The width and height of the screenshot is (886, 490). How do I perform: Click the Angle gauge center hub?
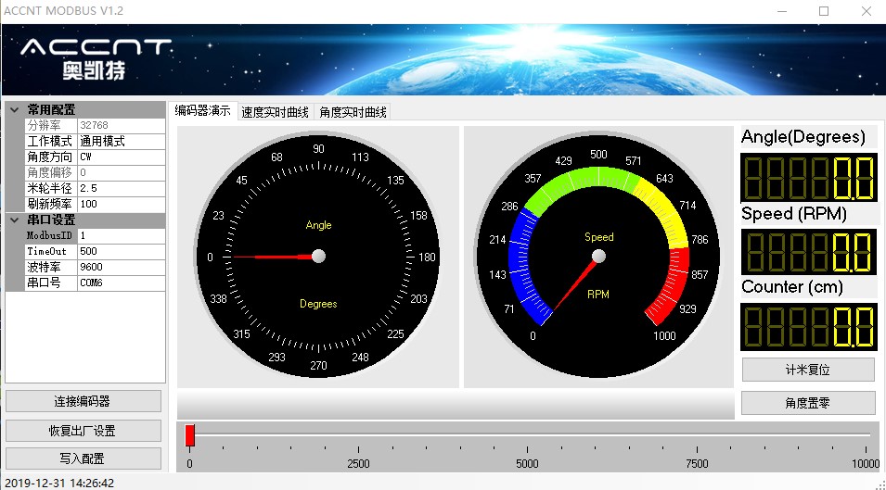click(318, 256)
